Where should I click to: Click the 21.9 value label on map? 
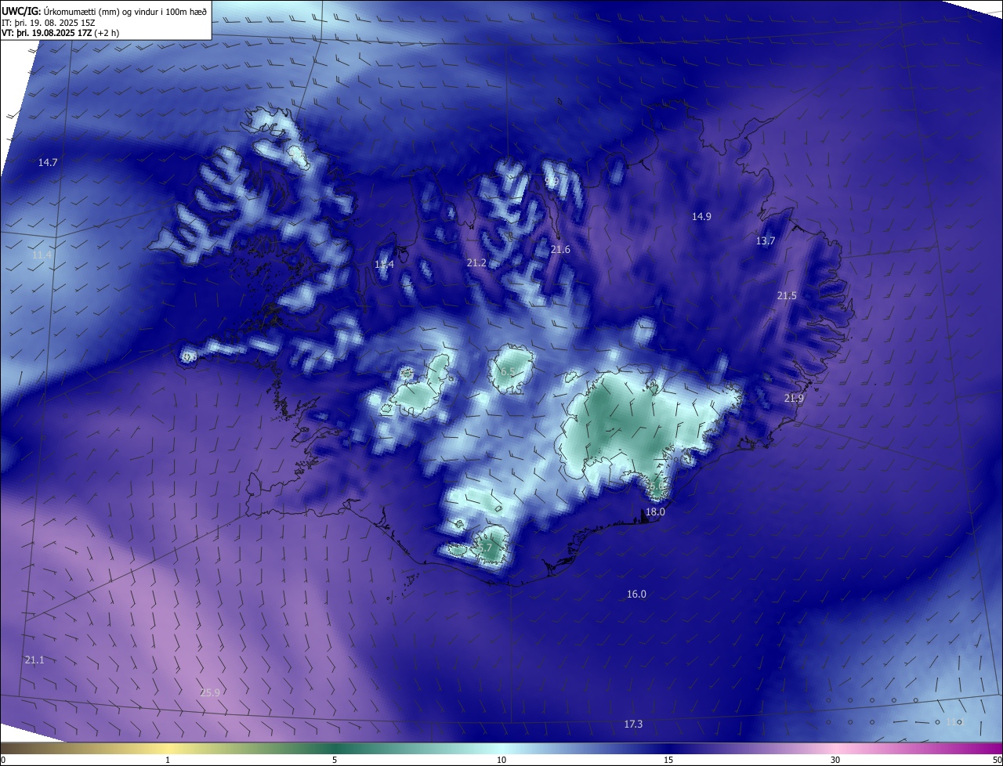point(794,399)
